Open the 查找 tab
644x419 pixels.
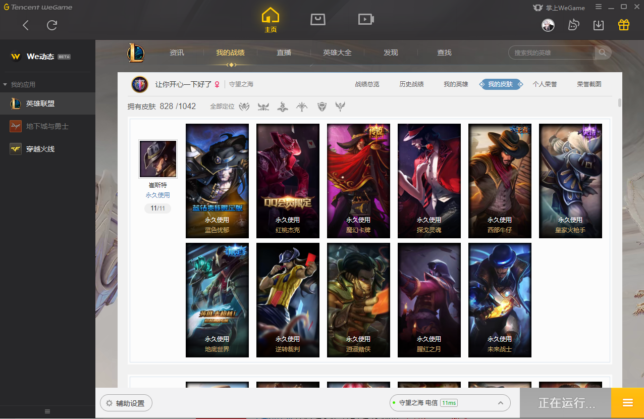444,53
